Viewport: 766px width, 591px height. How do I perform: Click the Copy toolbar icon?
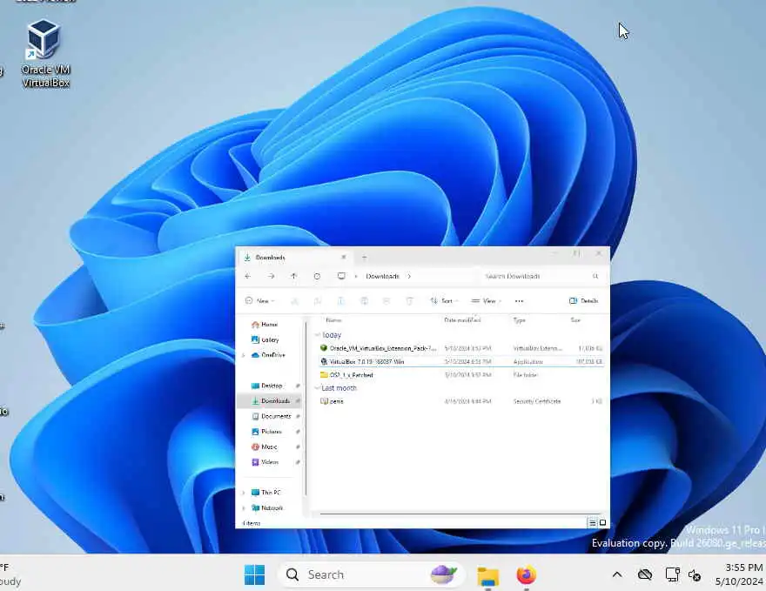pos(318,301)
